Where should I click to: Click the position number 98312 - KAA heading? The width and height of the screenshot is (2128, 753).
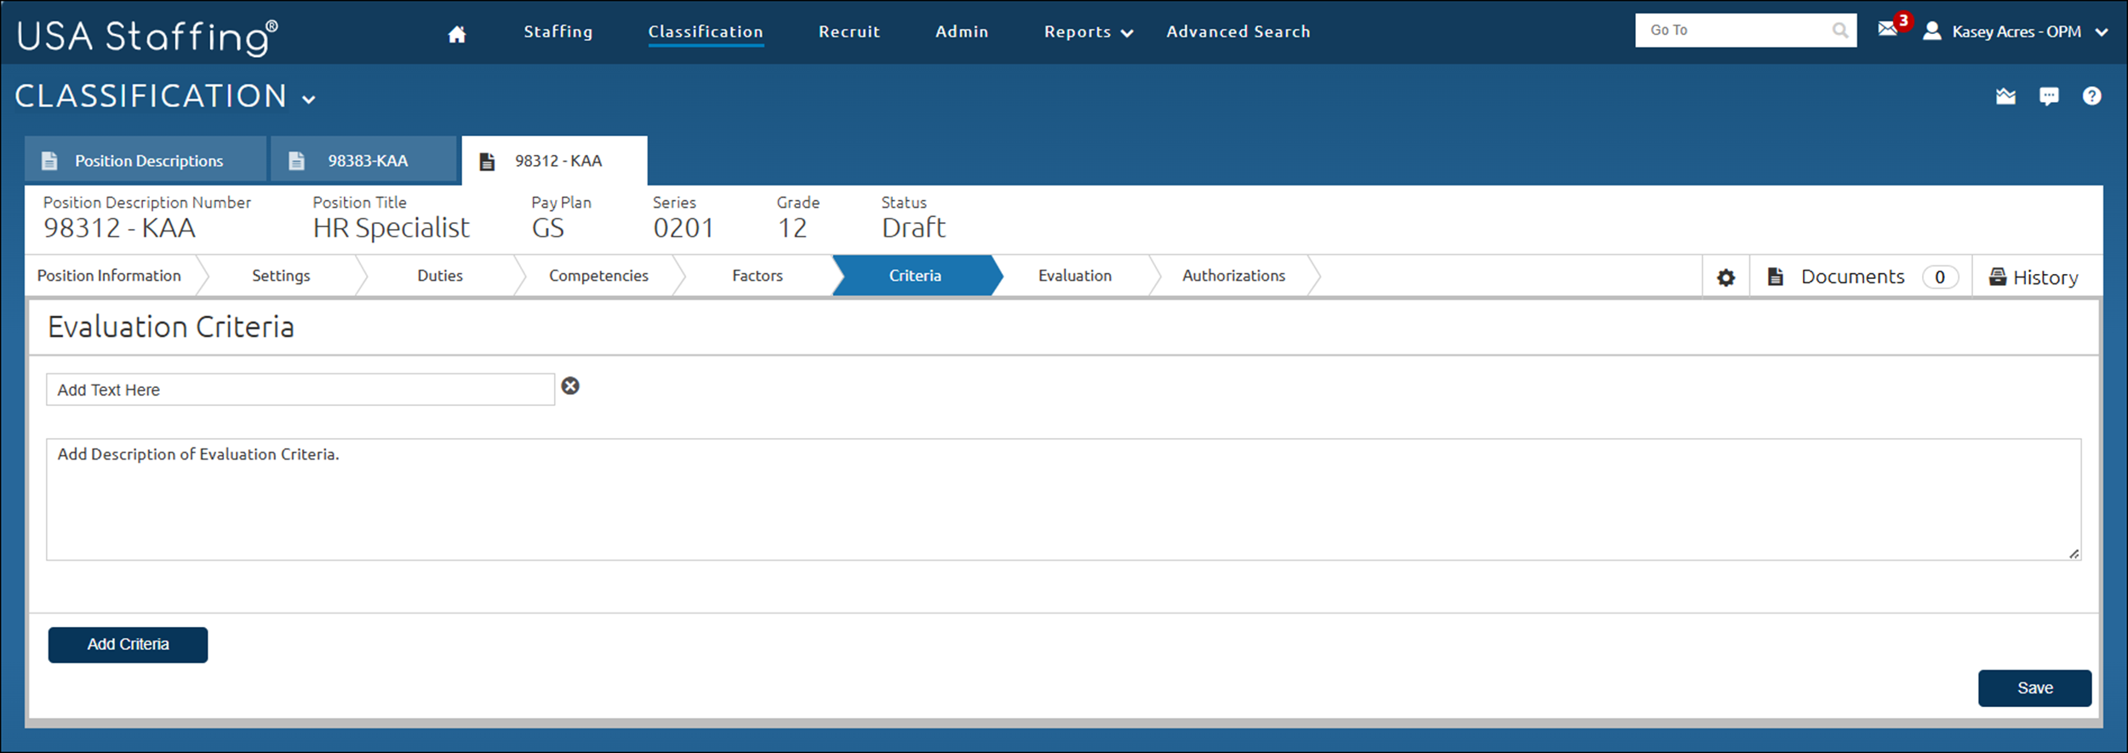[x=119, y=228]
